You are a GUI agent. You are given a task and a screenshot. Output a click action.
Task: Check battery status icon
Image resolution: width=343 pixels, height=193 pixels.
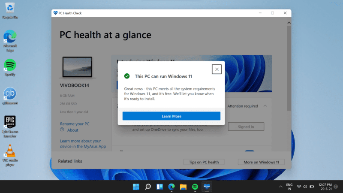pyautogui.click(x=312, y=187)
